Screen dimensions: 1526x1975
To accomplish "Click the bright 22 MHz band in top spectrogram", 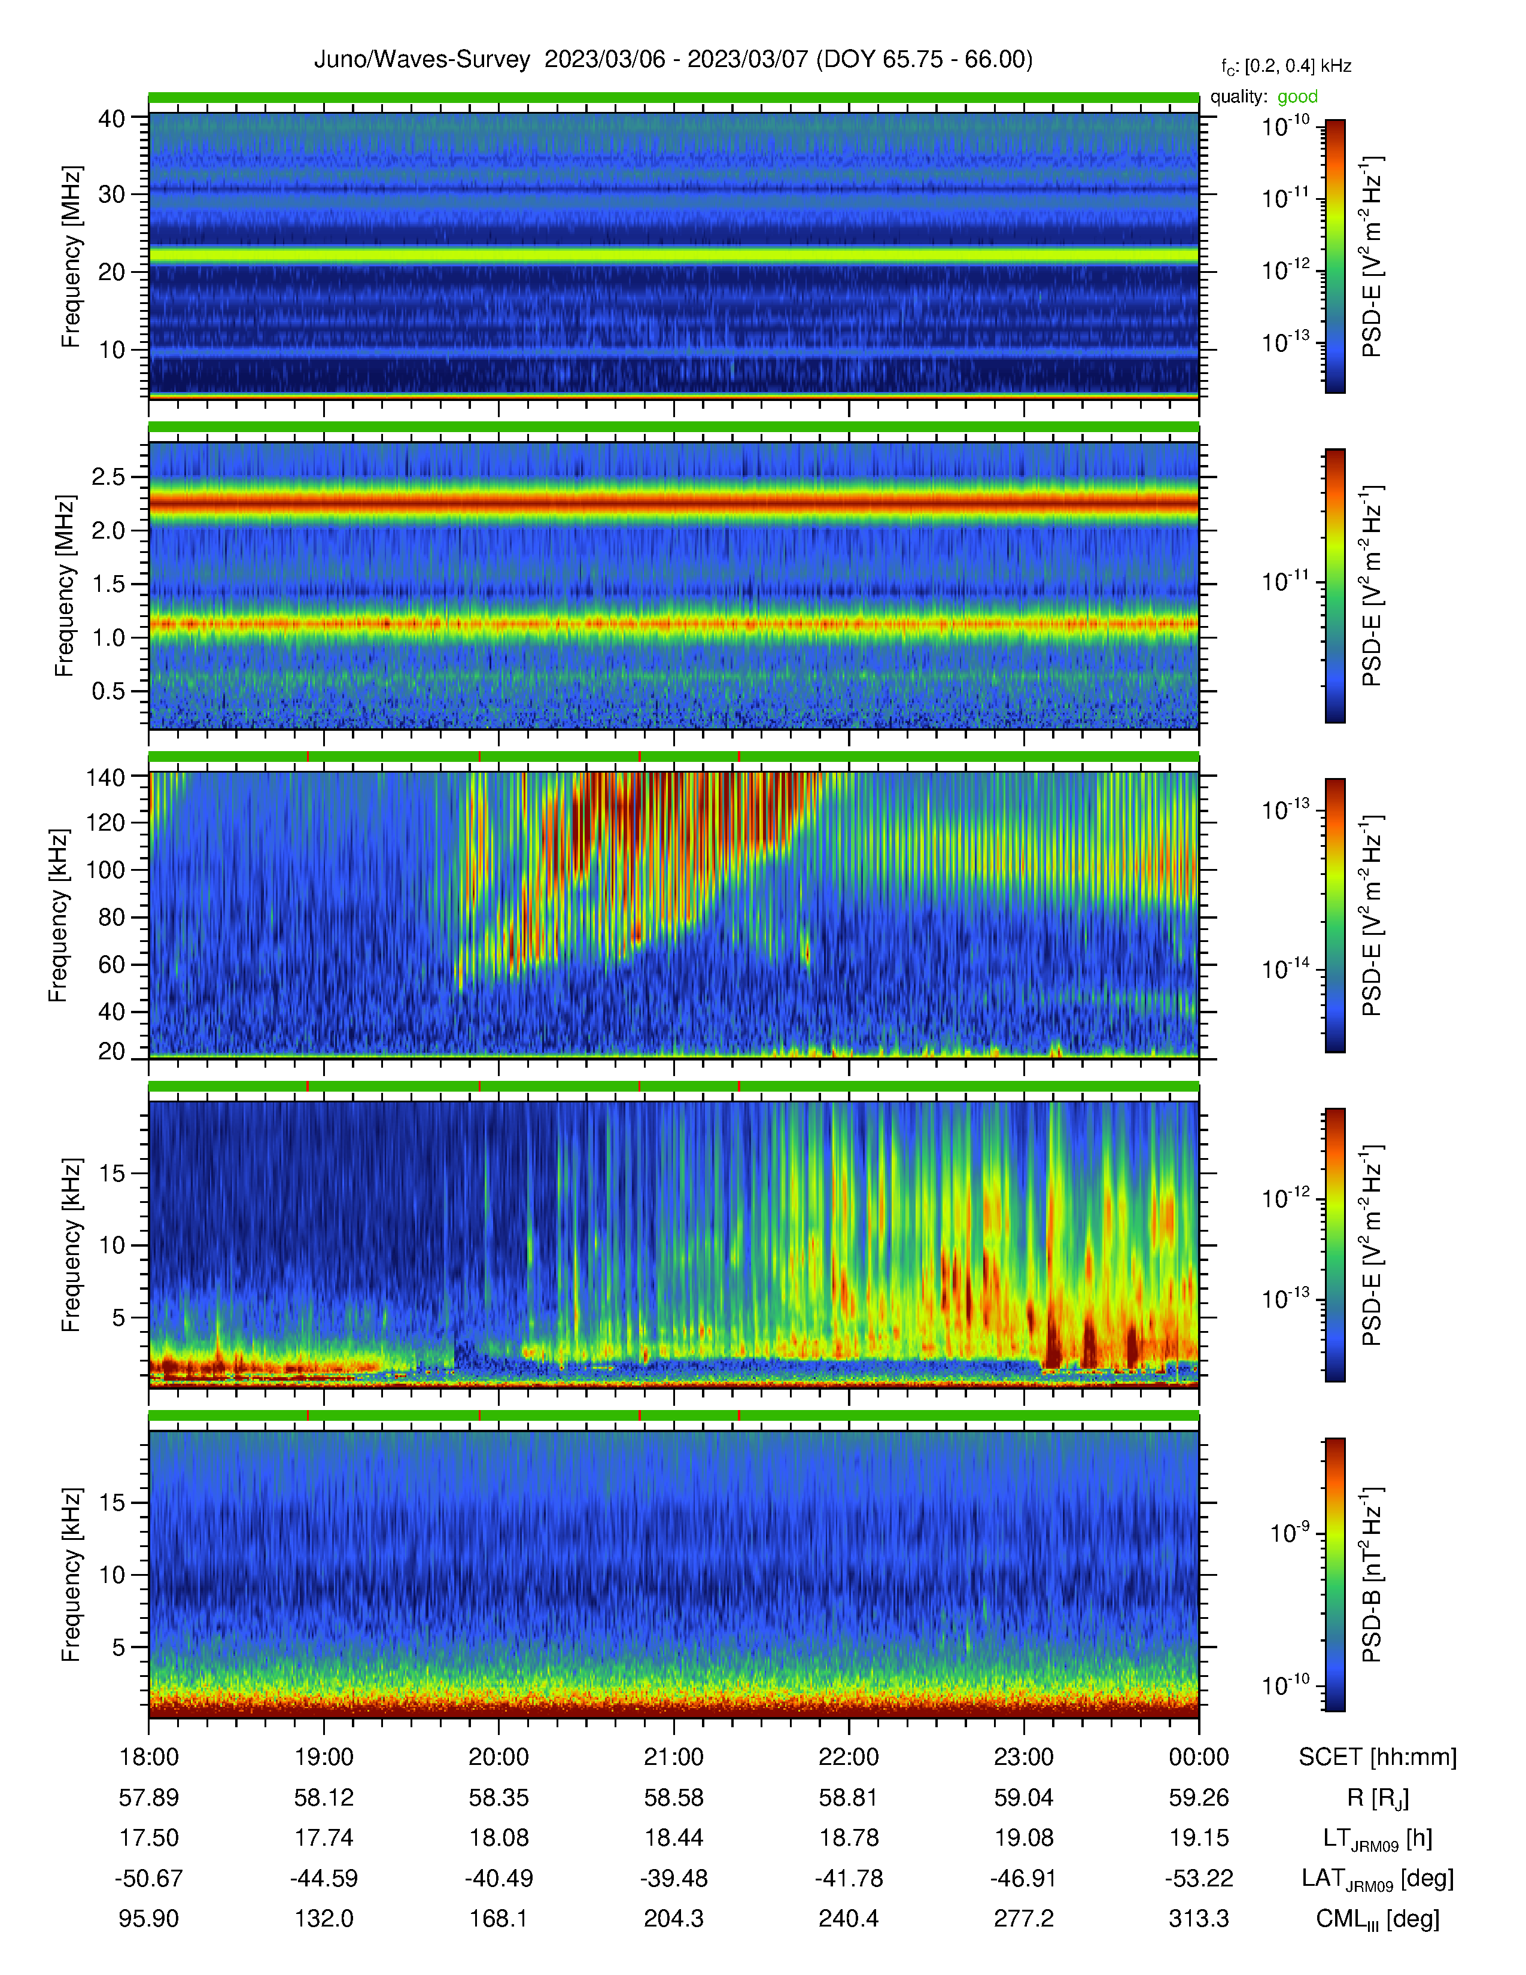I will (x=673, y=256).
